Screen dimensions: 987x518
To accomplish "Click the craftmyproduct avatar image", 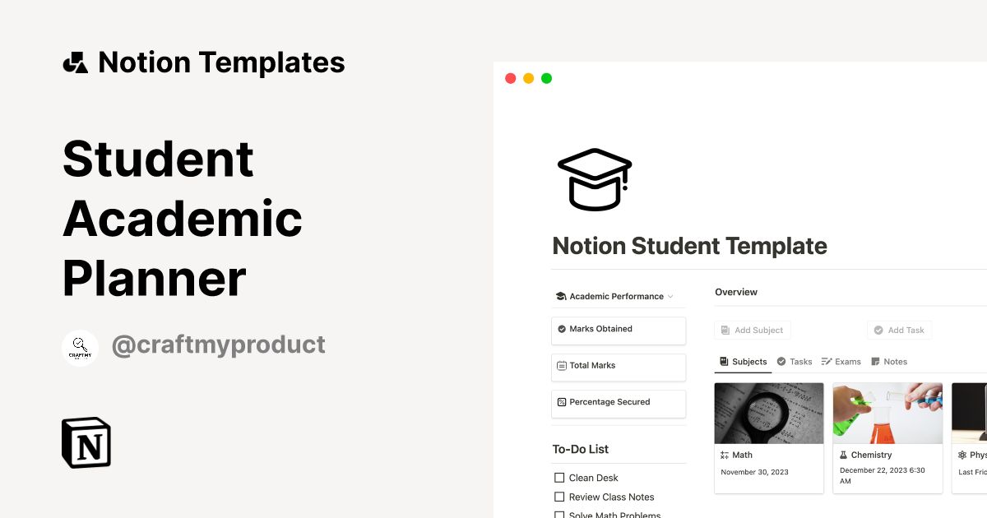I will point(80,347).
